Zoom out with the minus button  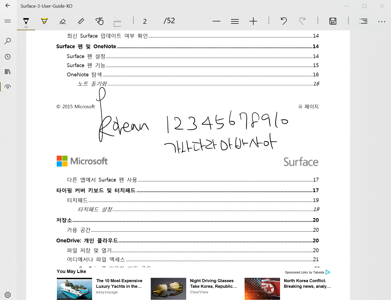click(217, 21)
